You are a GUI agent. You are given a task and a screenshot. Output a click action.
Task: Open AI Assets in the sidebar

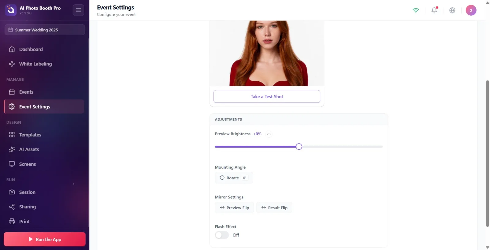pos(44,149)
